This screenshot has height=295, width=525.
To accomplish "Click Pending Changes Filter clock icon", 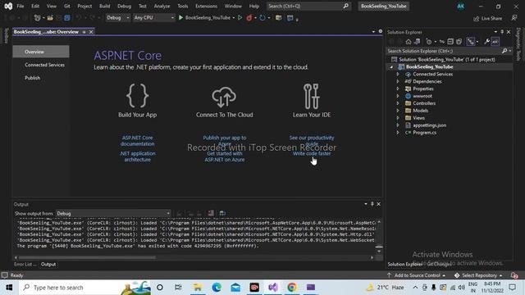I will (x=428, y=42).
